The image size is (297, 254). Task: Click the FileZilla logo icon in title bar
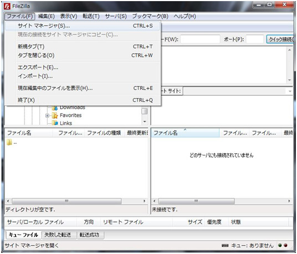click(7, 6)
